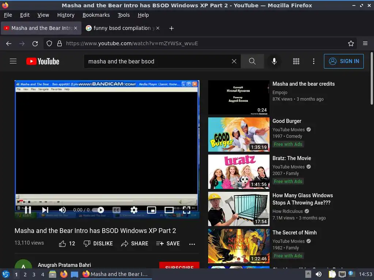Launch the file manager from taskbar
The width and height of the screenshot is (374, 280).
[x=53, y=274]
